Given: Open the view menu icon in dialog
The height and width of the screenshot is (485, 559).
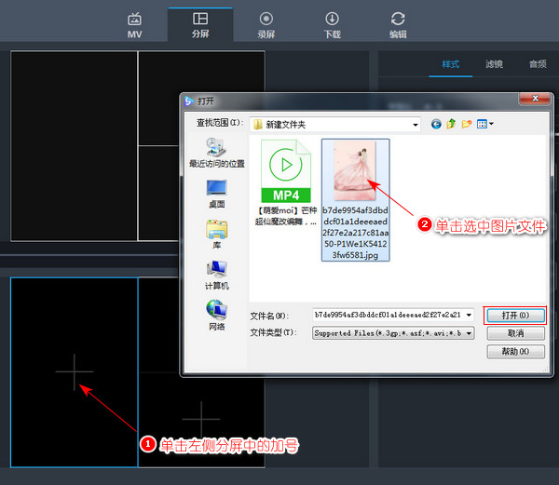Looking at the screenshot, I should tap(485, 124).
